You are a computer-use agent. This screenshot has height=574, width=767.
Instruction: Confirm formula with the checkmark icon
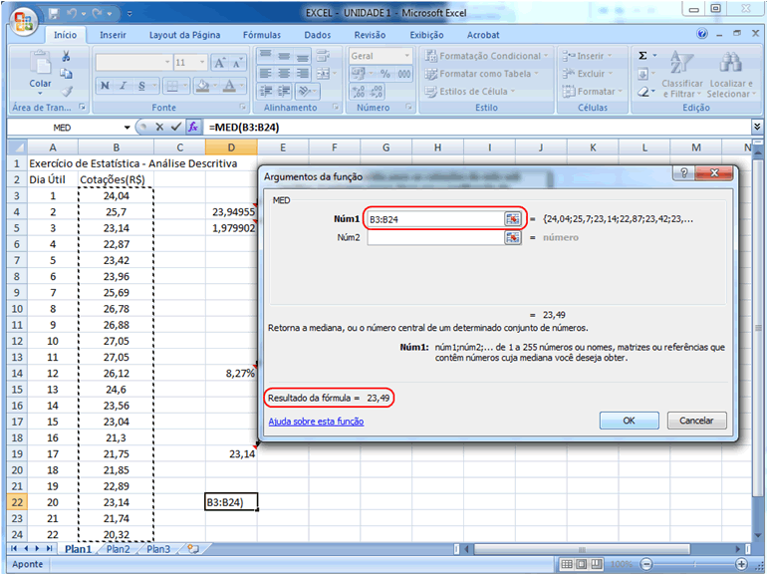point(176,128)
